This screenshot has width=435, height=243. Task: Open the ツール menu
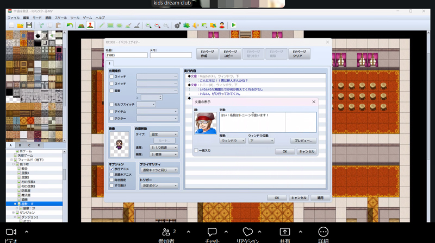click(74, 18)
